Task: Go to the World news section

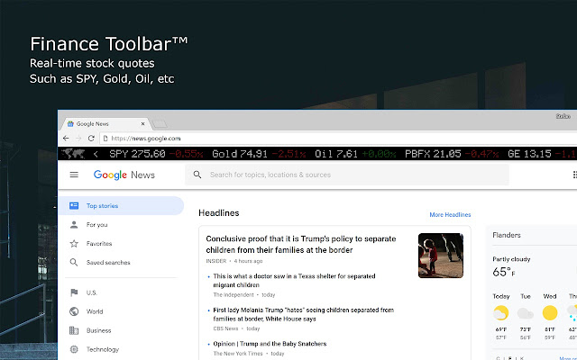Action: [95, 311]
